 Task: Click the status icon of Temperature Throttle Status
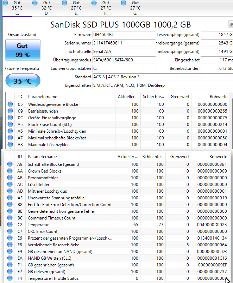[10, 278]
